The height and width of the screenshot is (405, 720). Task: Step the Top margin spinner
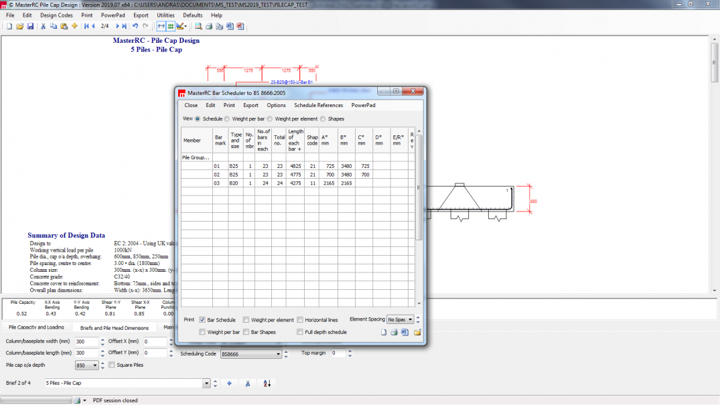pos(350,353)
